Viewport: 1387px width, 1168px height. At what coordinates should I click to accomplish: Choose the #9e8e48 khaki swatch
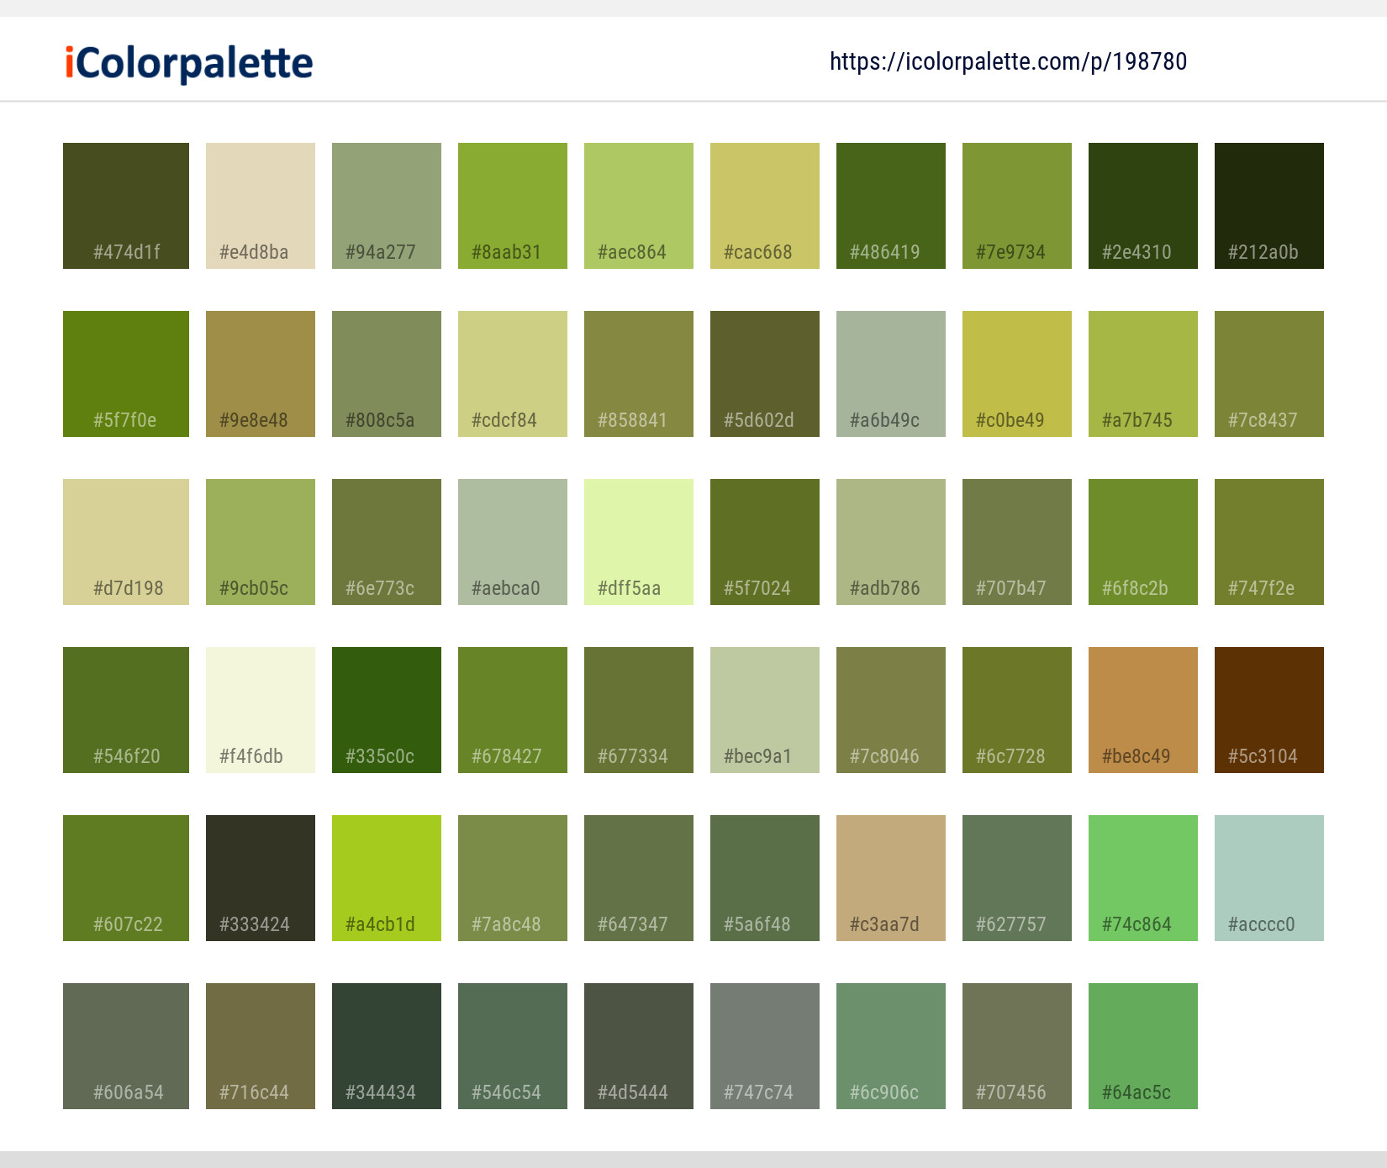tap(261, 374)
